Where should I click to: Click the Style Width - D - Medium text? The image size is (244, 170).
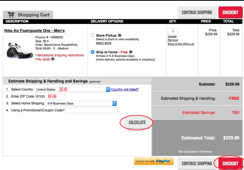click(52, 48)
